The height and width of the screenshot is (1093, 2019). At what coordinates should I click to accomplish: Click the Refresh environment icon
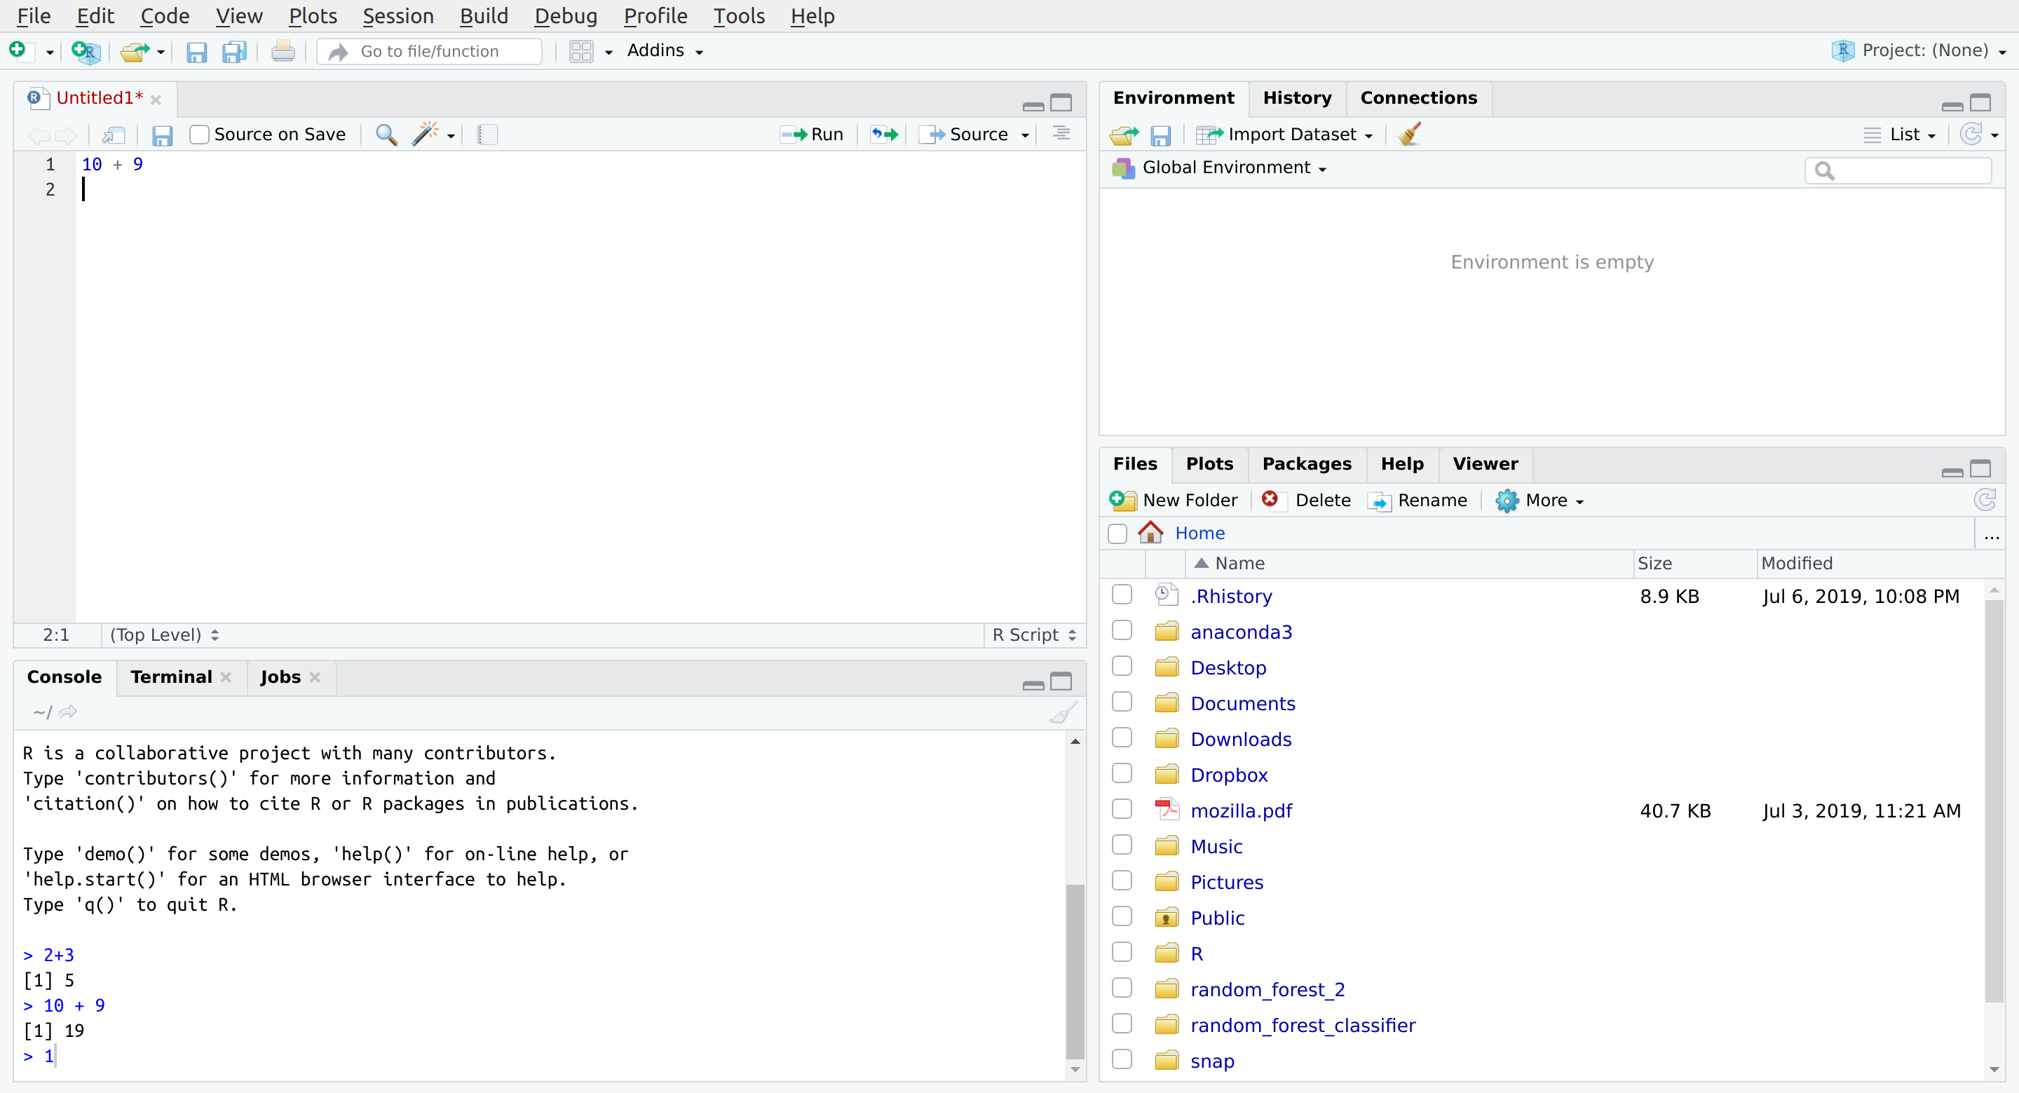click(1971, 134)
